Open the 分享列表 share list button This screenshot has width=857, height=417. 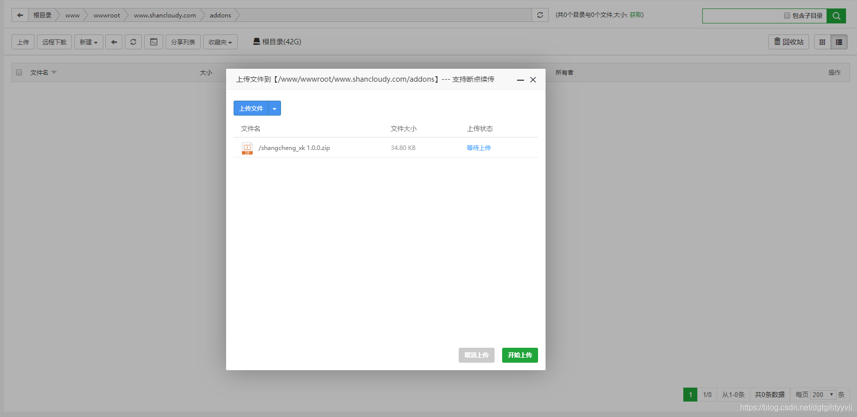[x=183, y=42]
